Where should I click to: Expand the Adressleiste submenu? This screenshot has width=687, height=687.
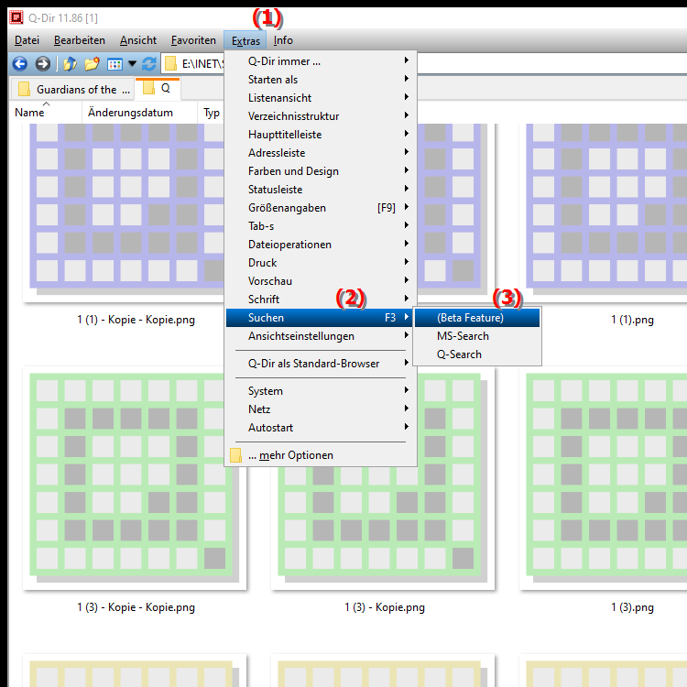pos(321,153)
